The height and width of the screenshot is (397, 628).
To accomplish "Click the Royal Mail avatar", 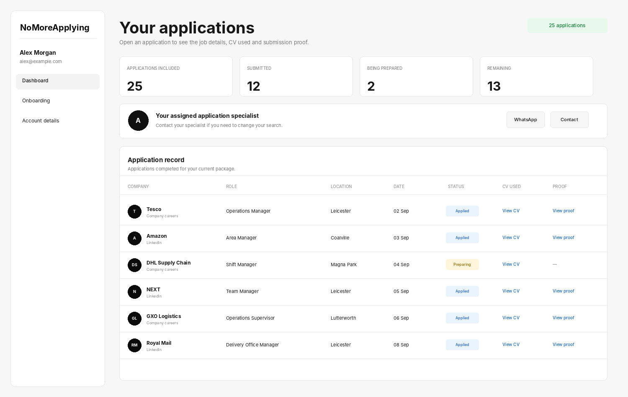I will click(x=134, y=345).
